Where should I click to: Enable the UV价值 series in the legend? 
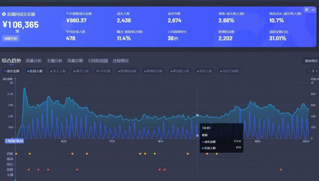(x=103, y=71)
